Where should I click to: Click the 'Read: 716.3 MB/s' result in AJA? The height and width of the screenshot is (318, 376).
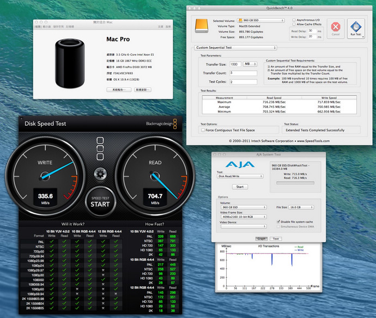(295, 178)
